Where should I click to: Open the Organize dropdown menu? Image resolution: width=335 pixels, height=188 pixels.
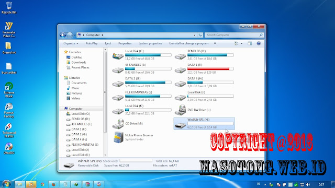(71, 43)
